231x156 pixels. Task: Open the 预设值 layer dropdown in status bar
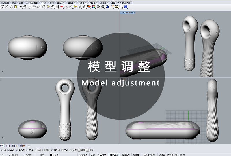click(x=55, y=155)
